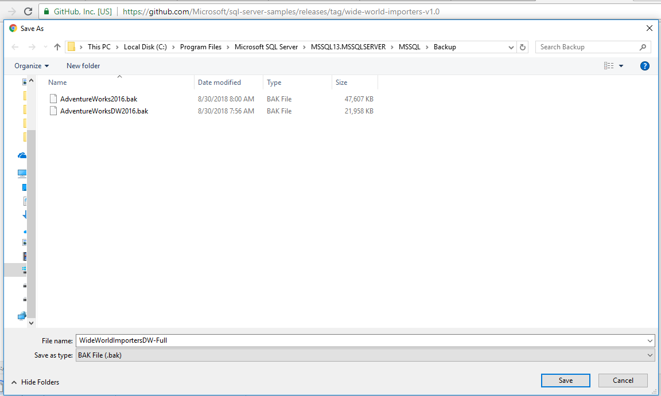
Task: Click folder icon at start of address path
Action: point(71,47)
